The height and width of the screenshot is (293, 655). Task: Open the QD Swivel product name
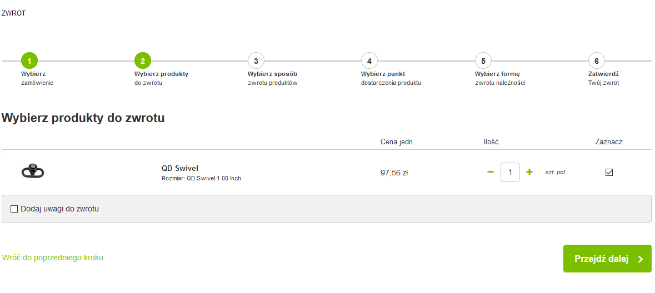(180, 168)
